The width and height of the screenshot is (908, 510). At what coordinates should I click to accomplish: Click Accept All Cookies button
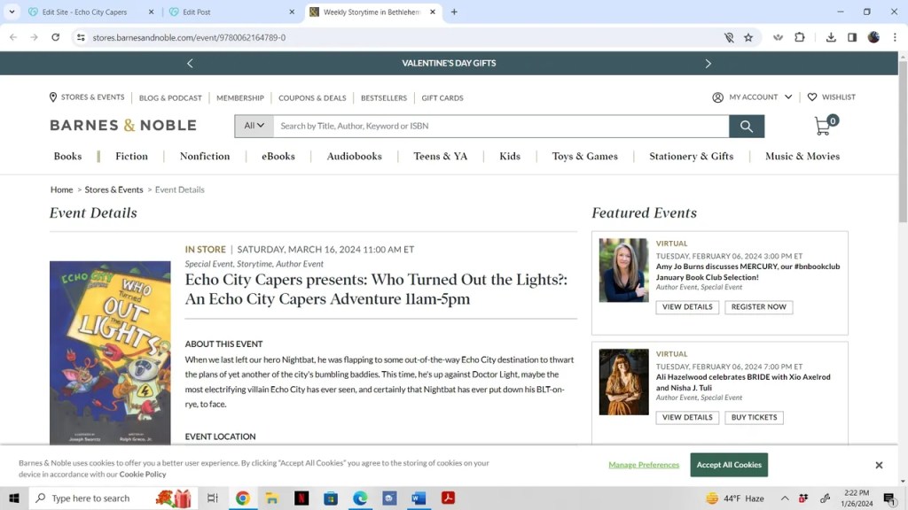tap(729, 465)
